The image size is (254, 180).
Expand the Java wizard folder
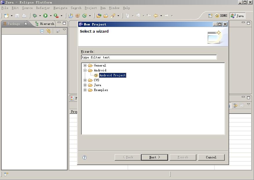coord(85,85)
